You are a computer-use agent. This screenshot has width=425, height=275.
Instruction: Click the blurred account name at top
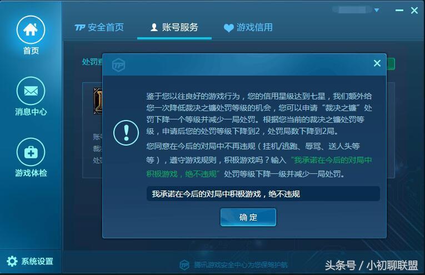(352, 10)
